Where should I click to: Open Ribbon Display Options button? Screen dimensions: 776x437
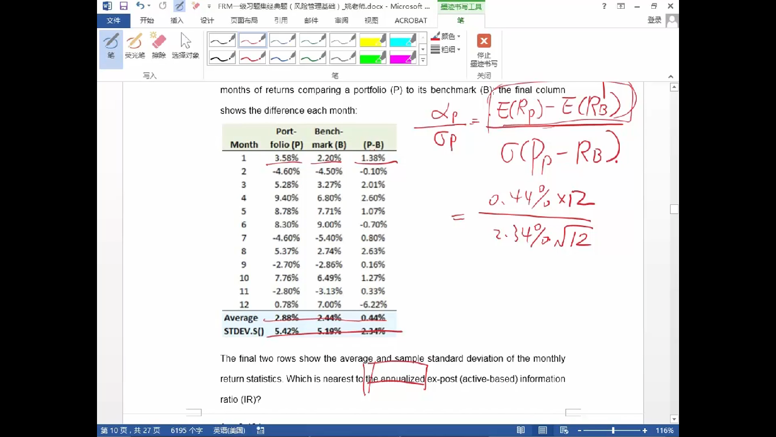[x=621, y=6]
